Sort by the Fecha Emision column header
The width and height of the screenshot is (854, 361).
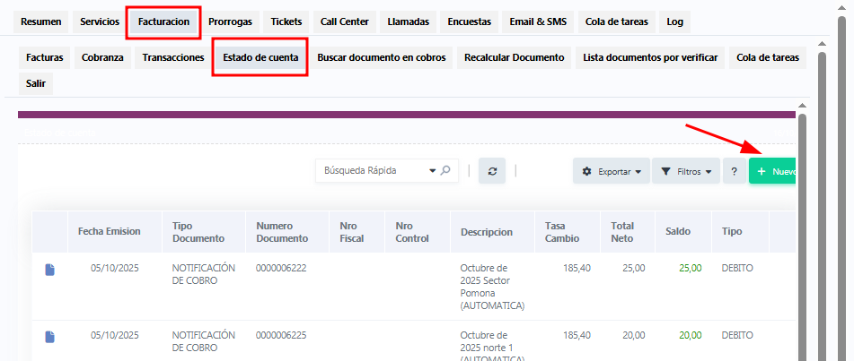pyautogui.click(x=110, y=231)
